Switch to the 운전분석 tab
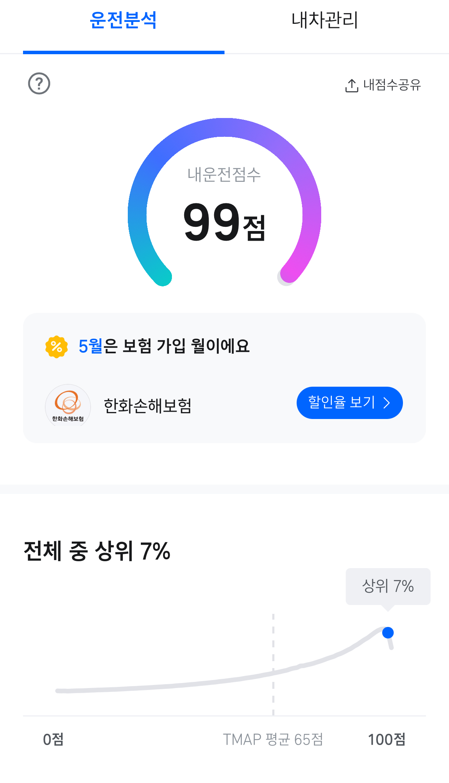 coord(124,20)
